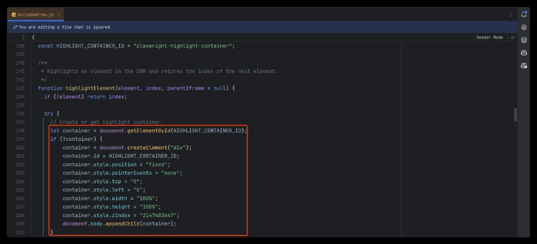The image size is (537, 244).
Task: Click the JS file icon on buildDomTree.js tab
Action: pyautogui.click(x=14, y=15)
